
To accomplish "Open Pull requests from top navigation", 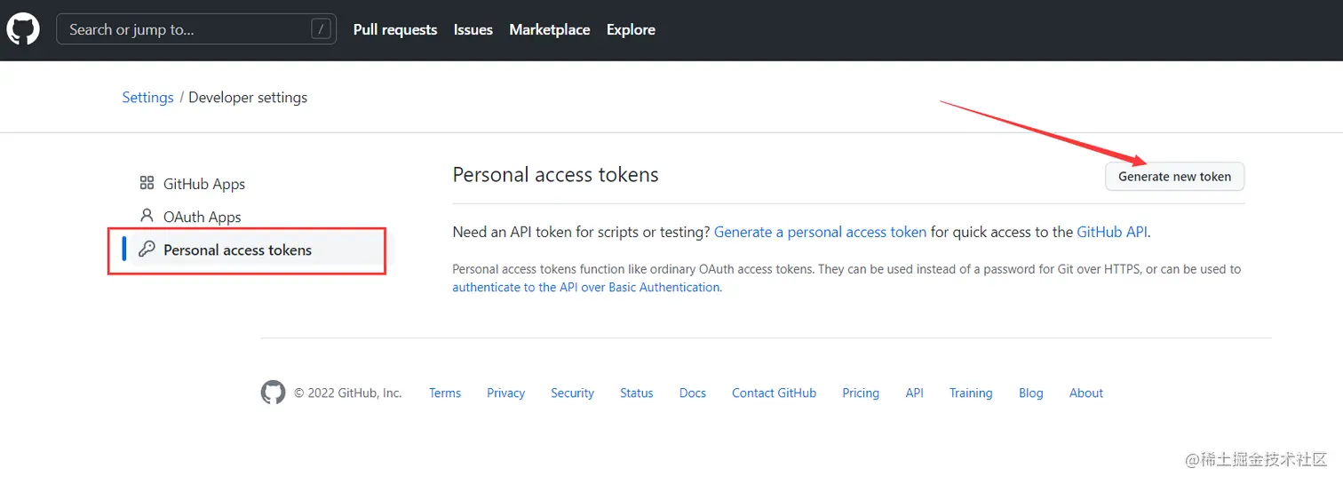I will [395, 29].
